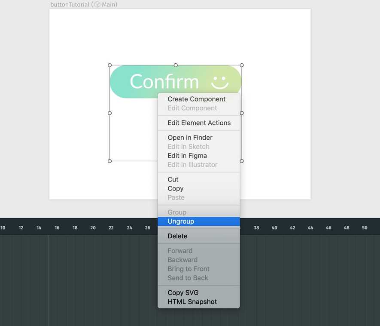The height and width of the screenshot is (326, 380).
Task: Click the top-left selection handle of the button
Action: [x=109, y=65]
